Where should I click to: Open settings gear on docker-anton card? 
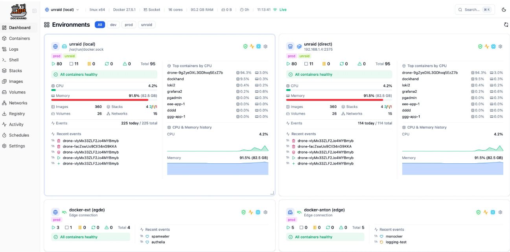[x=500, y=212]
